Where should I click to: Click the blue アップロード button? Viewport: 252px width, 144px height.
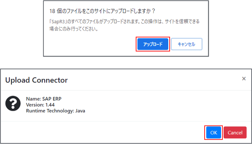click(x=153, y=44)
